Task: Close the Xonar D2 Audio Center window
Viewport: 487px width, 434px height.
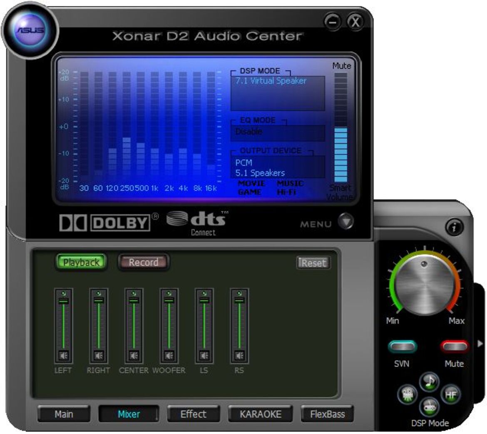Action: click(355, 22)
